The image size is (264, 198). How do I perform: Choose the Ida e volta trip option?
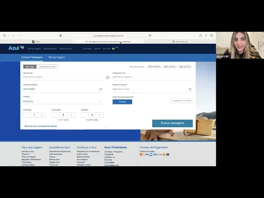pyautogui.click(x=30, y=67)
